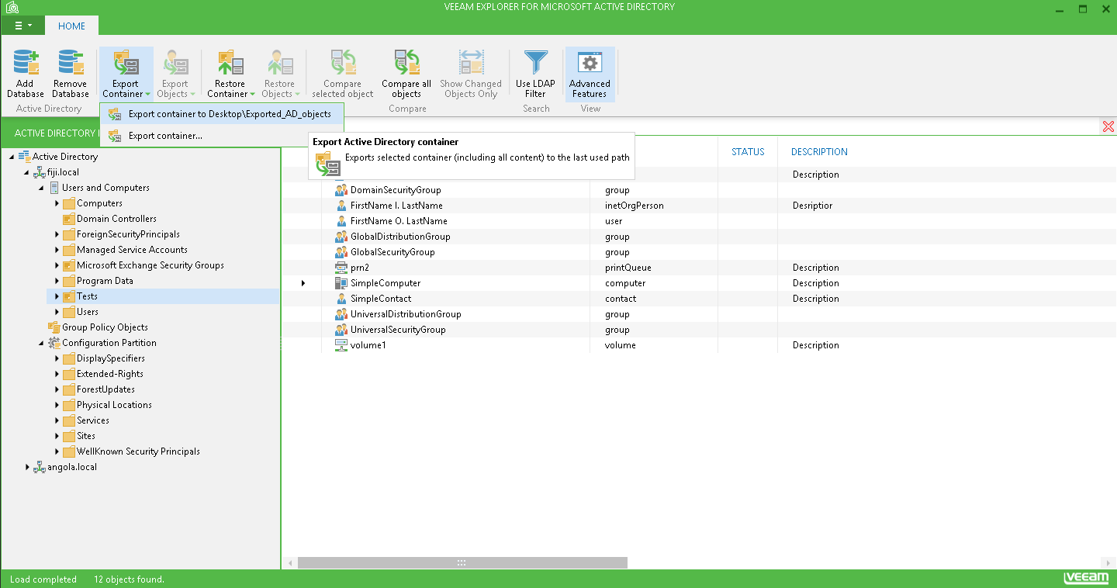Screen dimensions: 1117x588
Task: Click the volume1 volume icon
Action: click(x=341, y=345)
